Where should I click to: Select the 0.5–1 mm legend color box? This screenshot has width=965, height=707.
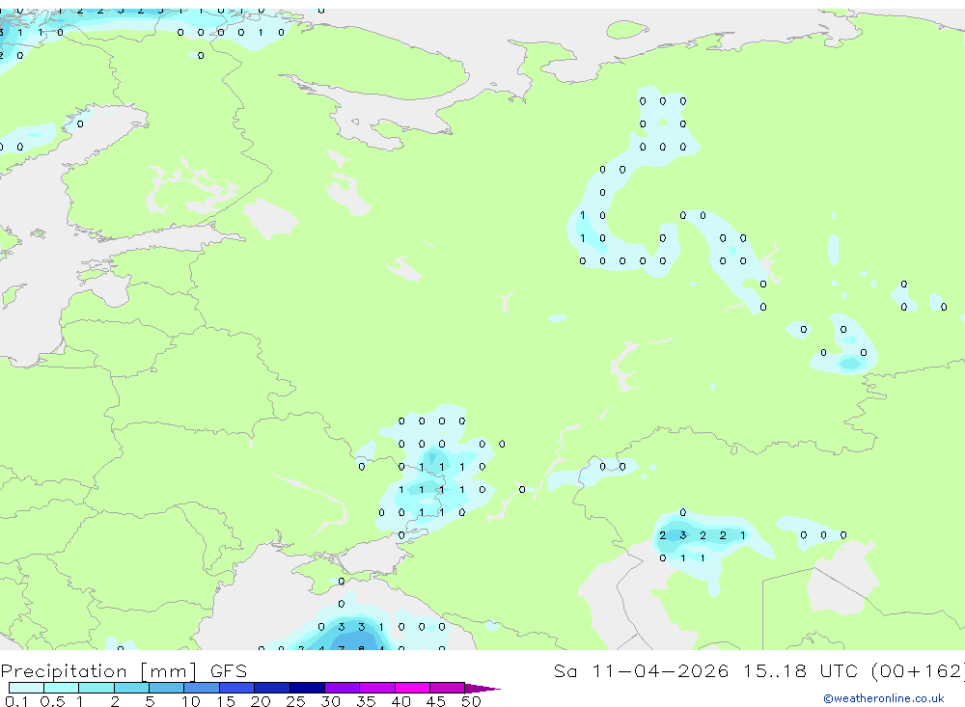62,688
